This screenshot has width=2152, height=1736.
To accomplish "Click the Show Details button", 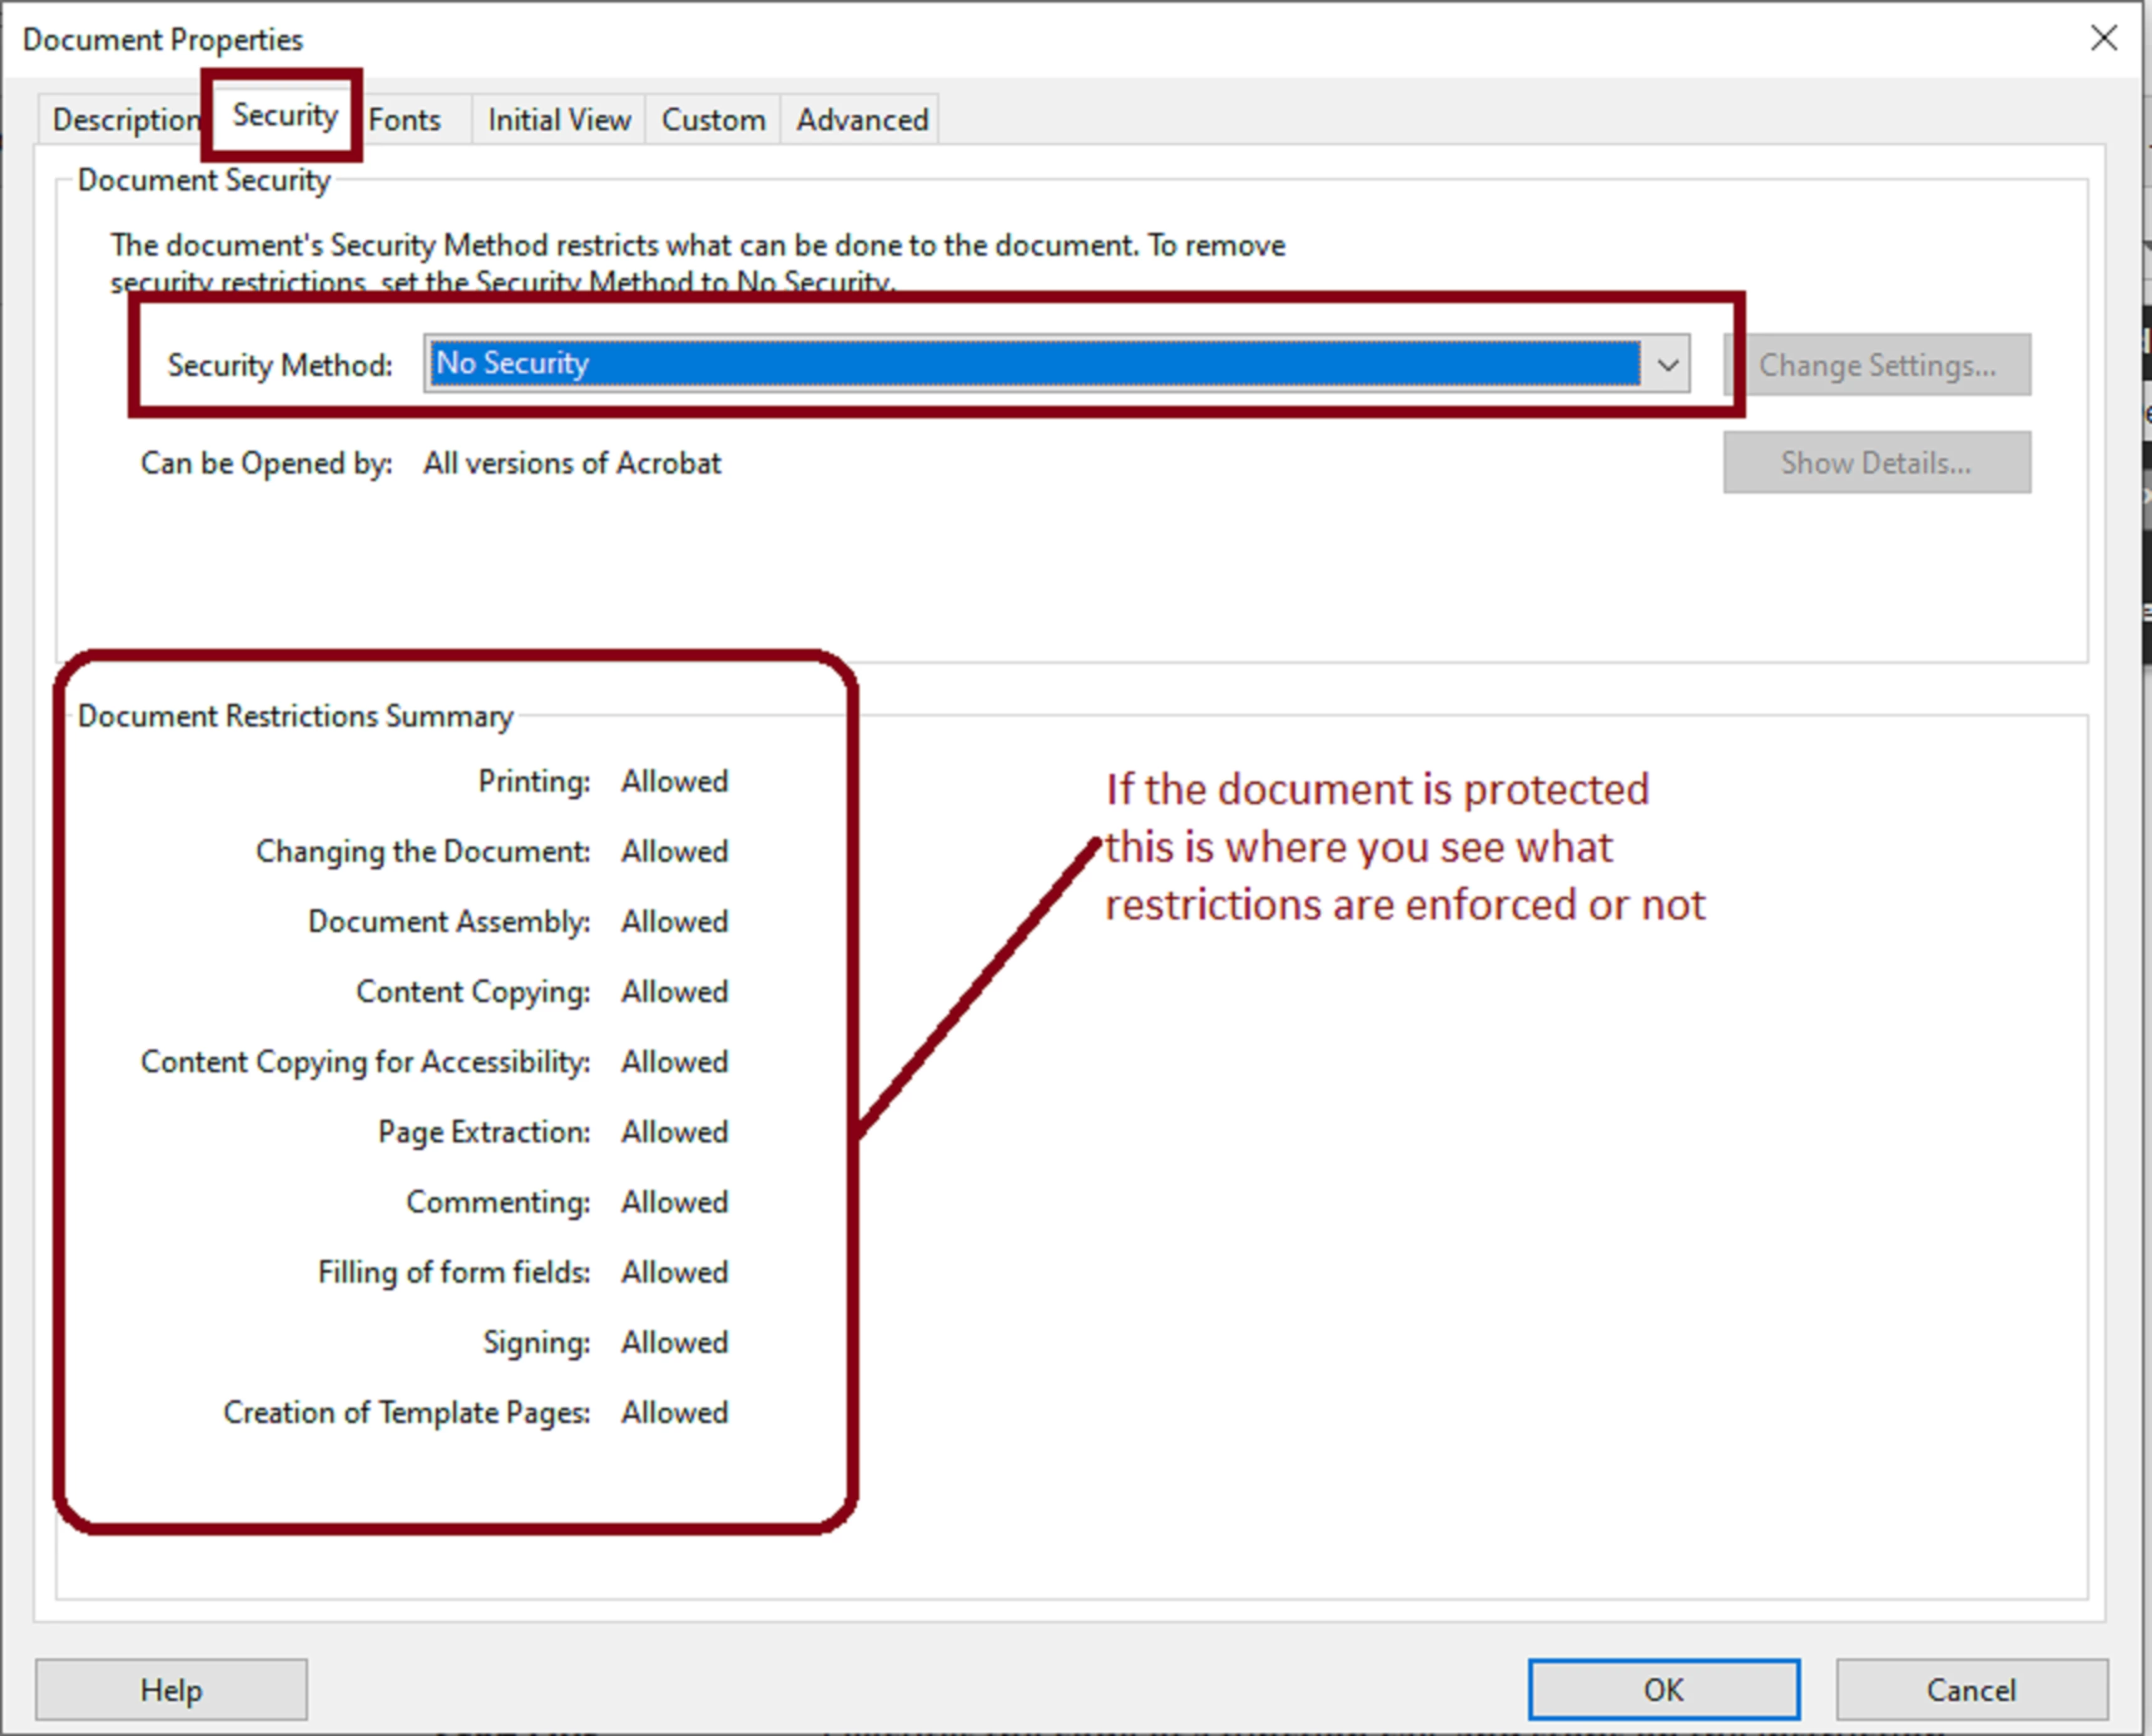I will tap(1876, 463).
